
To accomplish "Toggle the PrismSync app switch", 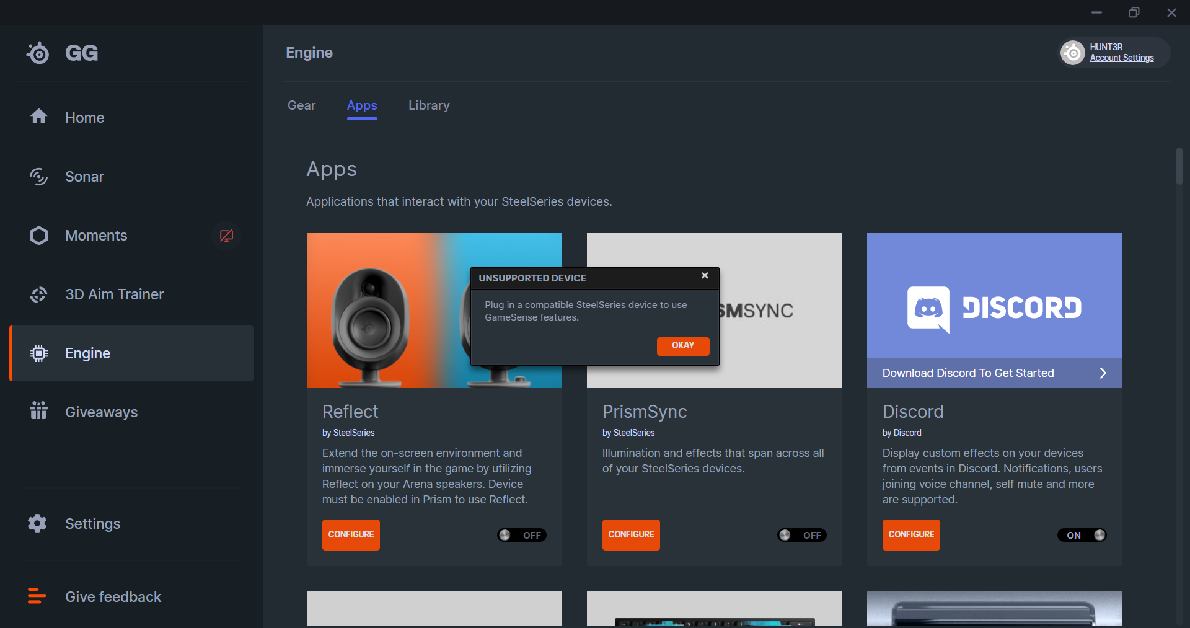I will pyautogui.click(x=802, y=535).
